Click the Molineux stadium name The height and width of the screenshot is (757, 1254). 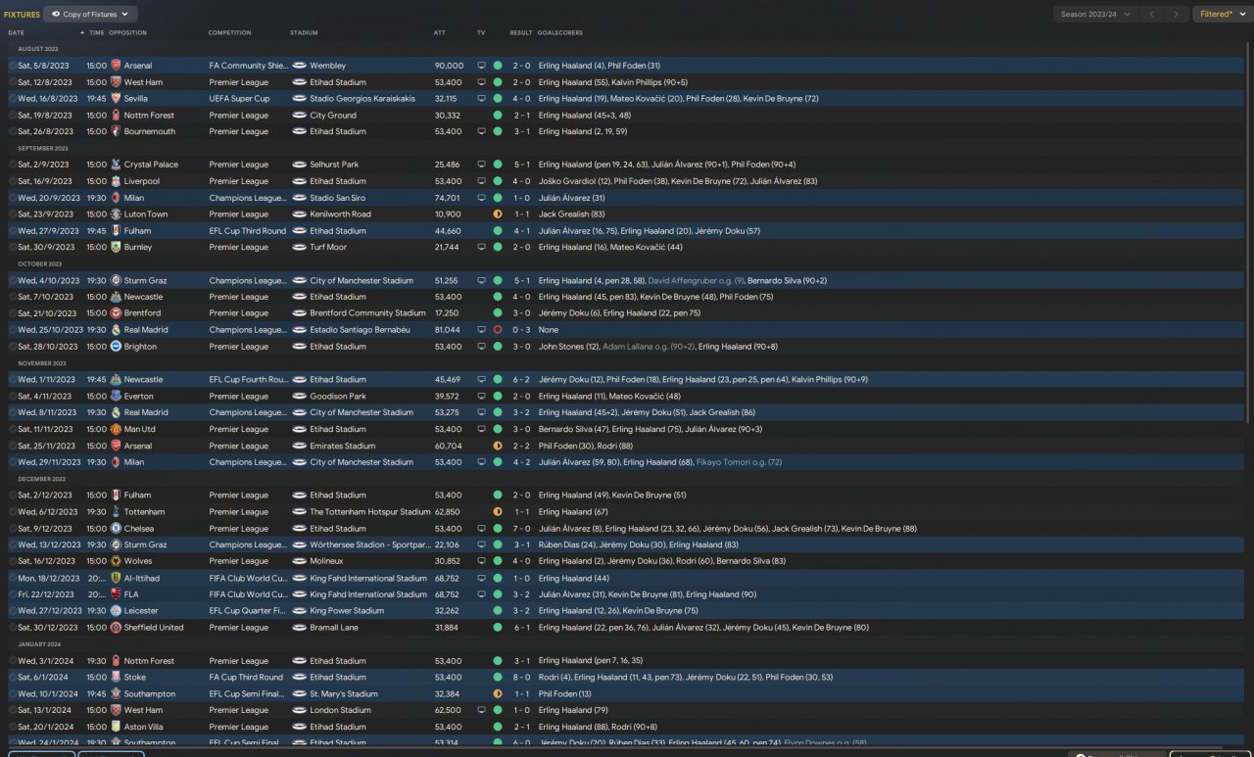click(x=326, y=561)
